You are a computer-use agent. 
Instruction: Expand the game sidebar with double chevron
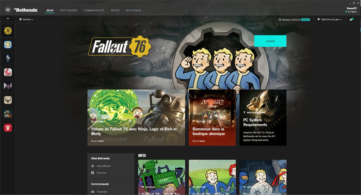pos(8,19)
